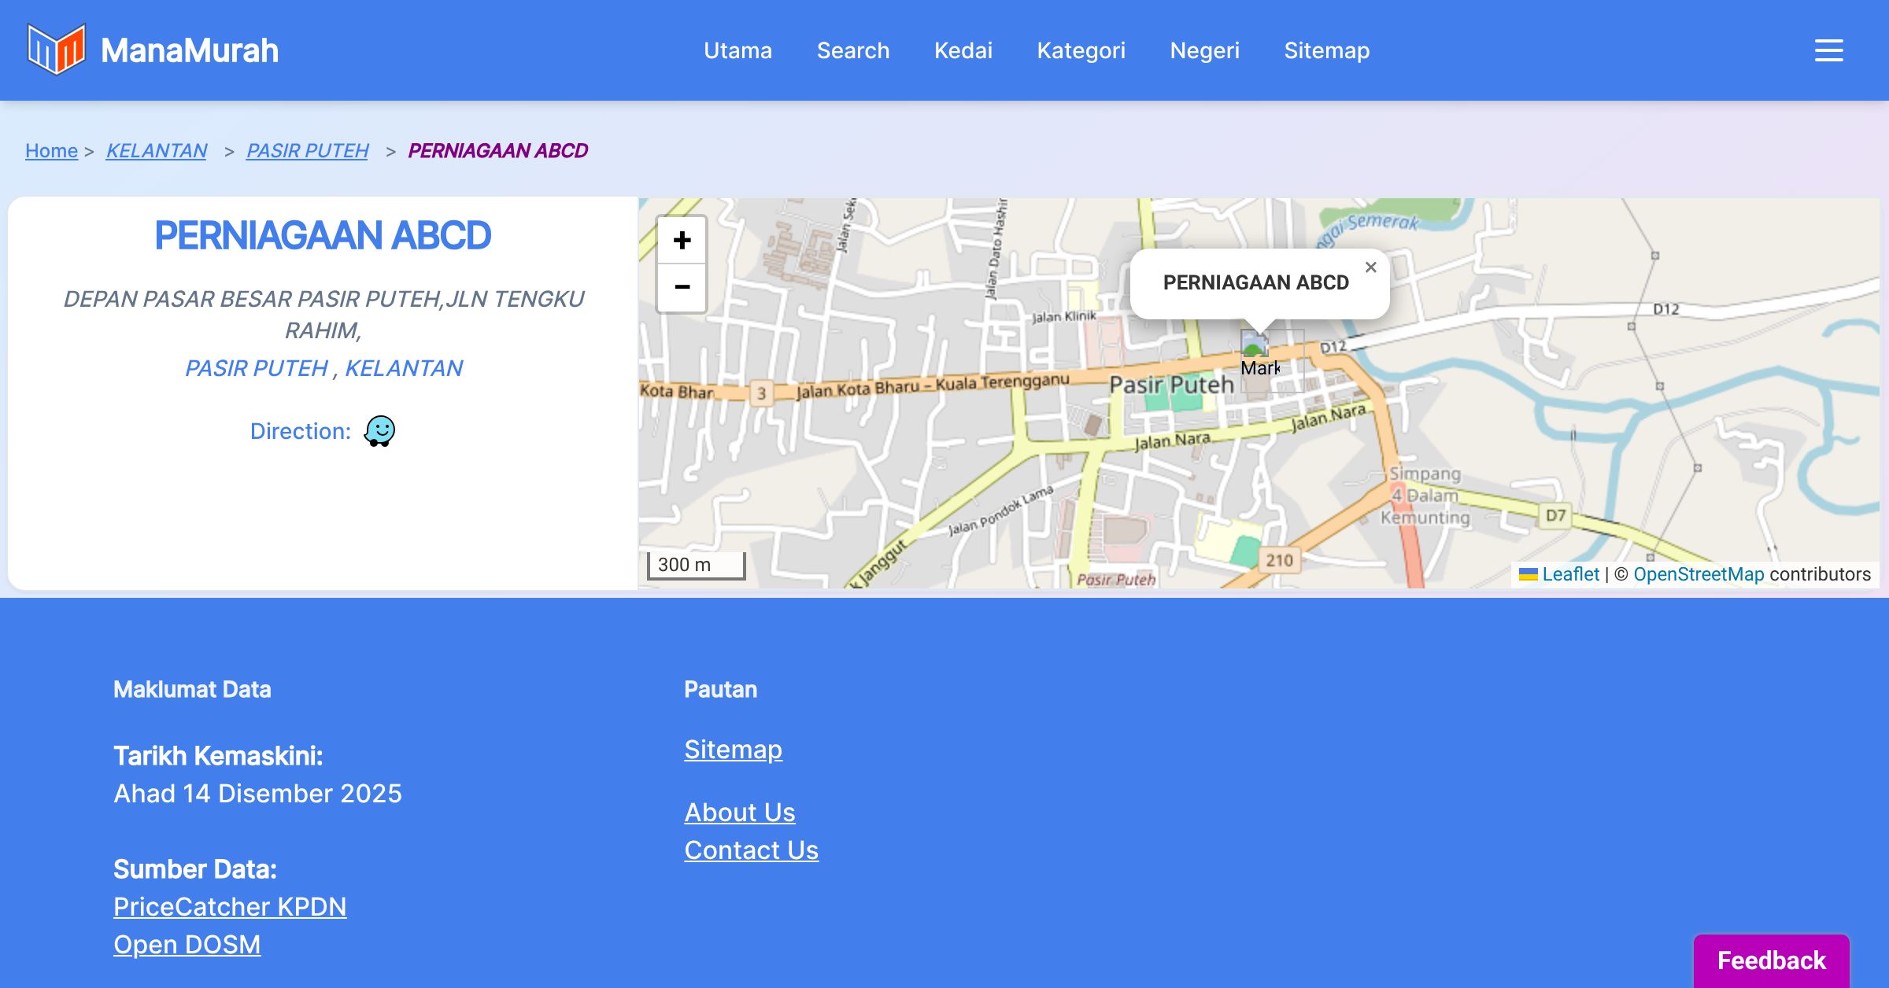Open the PriceCatcher KPDN source link

point(230,907)
